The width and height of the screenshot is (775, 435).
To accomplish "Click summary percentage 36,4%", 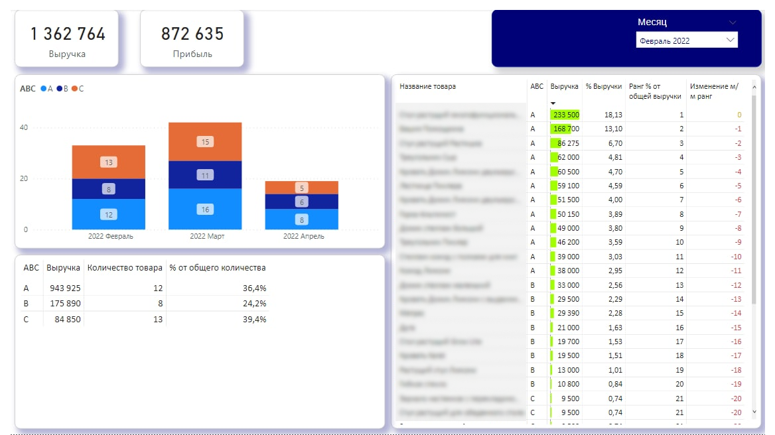I will [255, 288].
